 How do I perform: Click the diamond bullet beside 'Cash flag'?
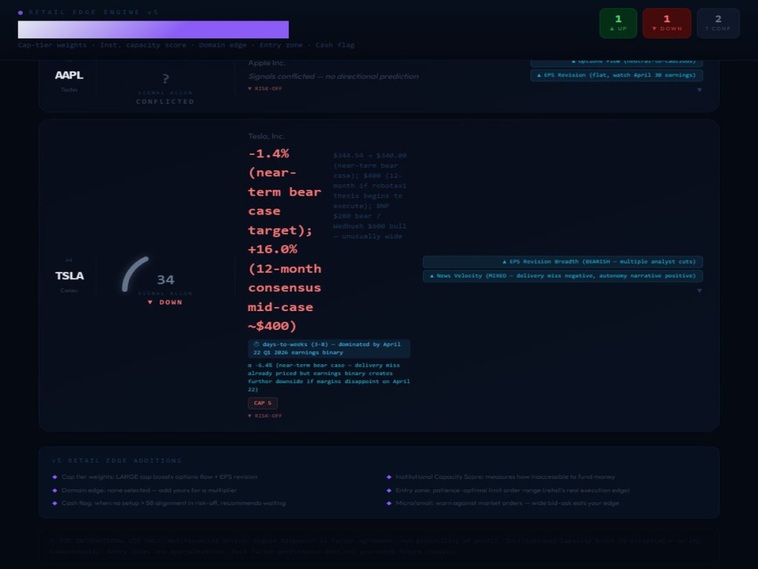click(x=55, y=504)
